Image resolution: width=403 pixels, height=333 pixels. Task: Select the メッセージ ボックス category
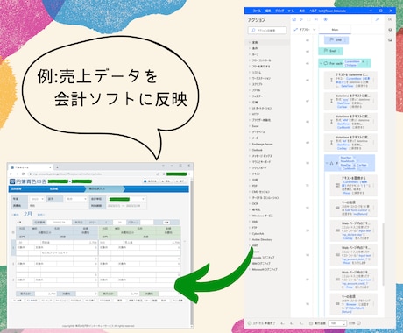point(262,156)
